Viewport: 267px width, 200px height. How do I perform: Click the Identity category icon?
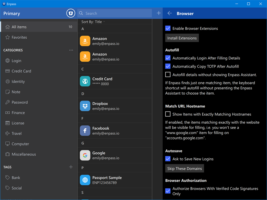tap(7, 81)
